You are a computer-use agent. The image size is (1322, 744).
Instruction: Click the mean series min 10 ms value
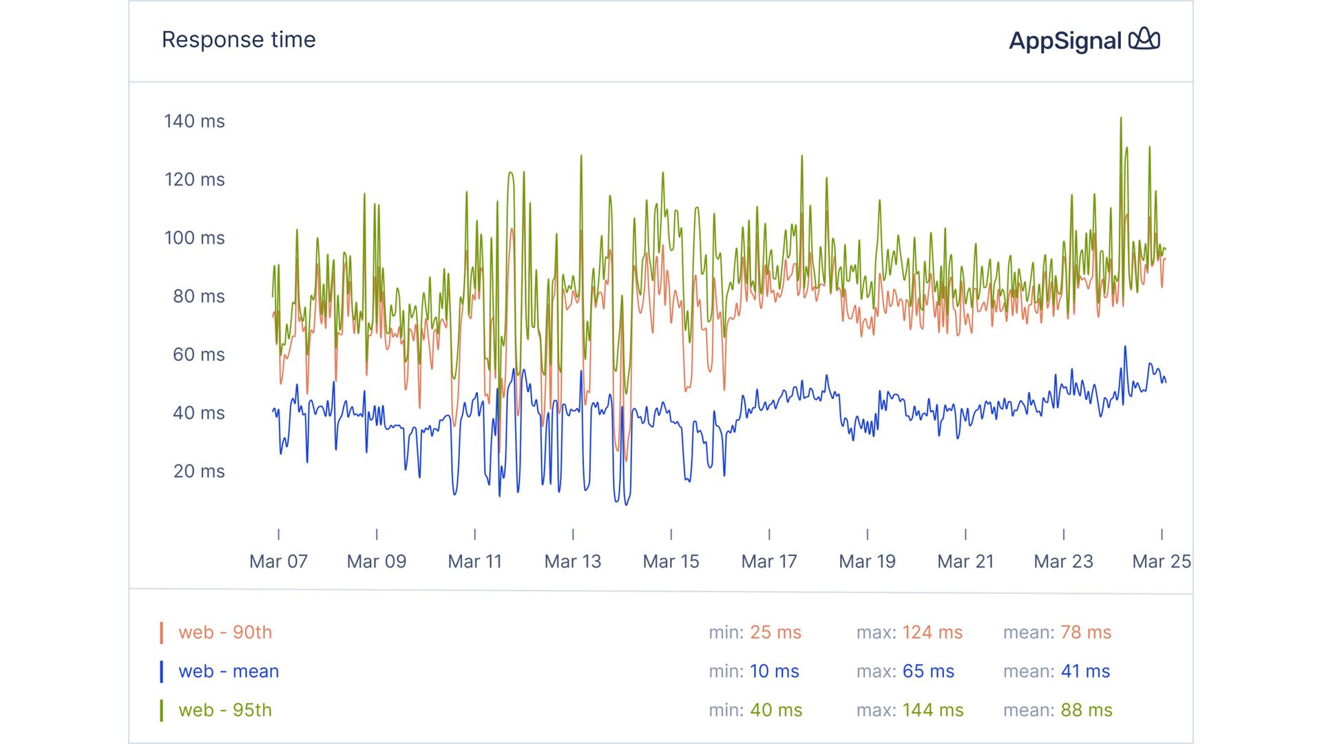[x=774, y=672]
